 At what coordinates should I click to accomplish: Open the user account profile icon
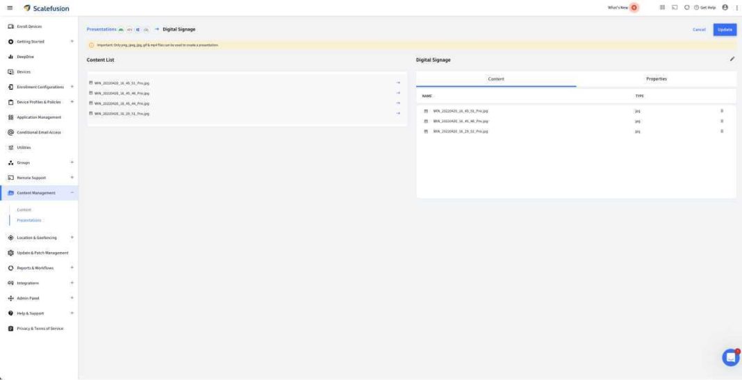click(x=725, y=8)
